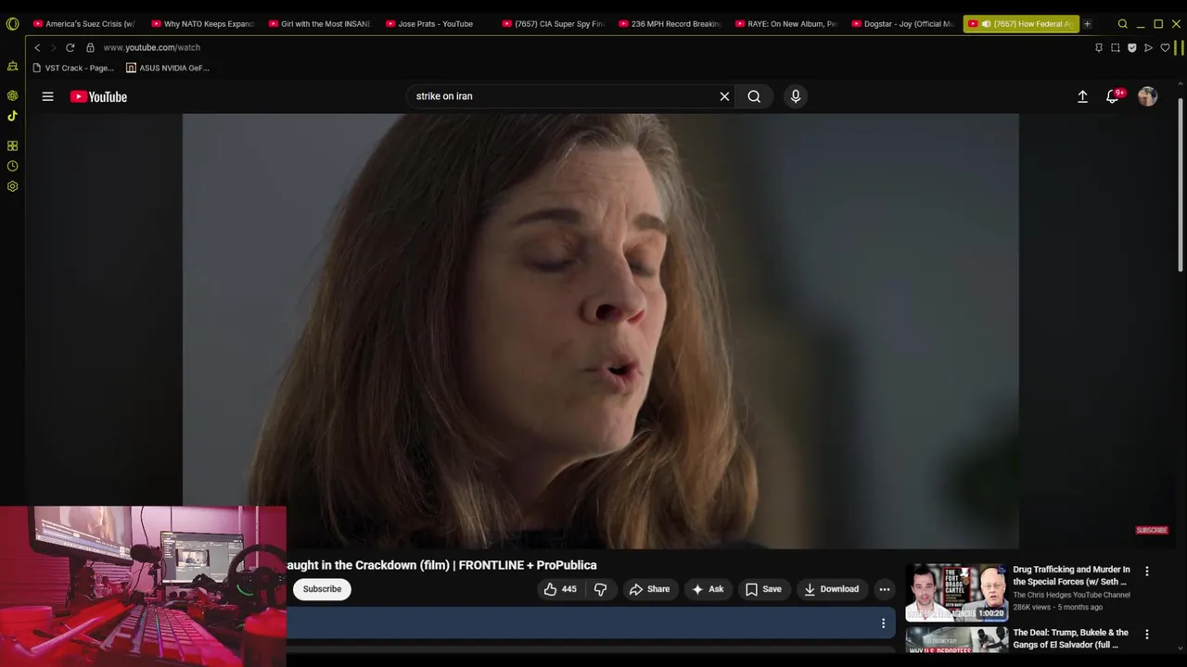Download the video

pyautogui.click(x=831, y=589)
